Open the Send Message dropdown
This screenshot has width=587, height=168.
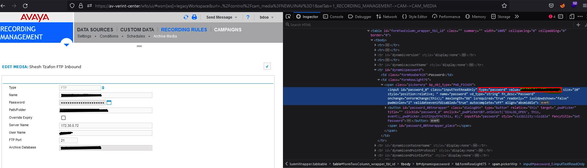click(x=222, y=17)
